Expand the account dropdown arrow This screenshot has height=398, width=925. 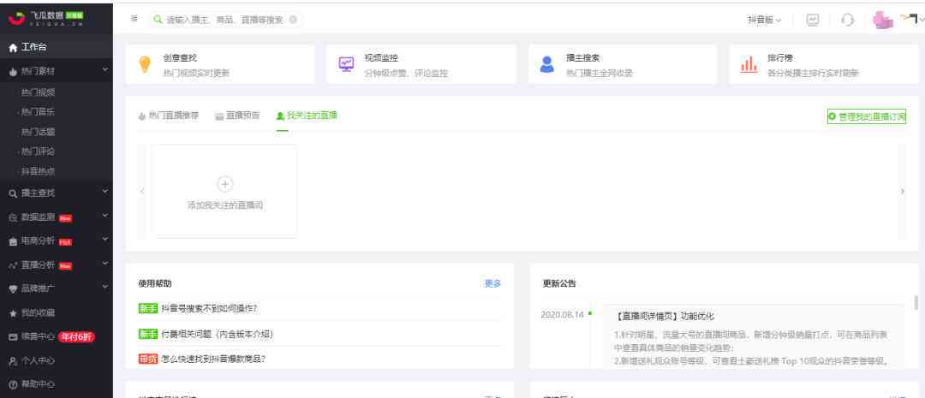pos(922,20)
